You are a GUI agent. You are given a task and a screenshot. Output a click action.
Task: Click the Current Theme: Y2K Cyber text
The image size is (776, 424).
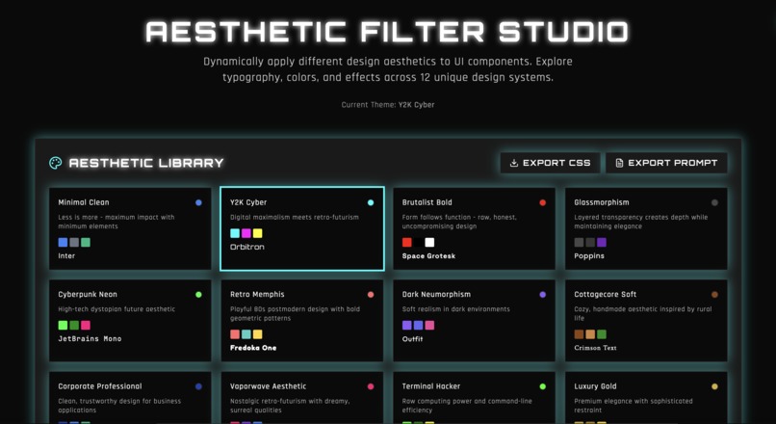click(388, 104)
